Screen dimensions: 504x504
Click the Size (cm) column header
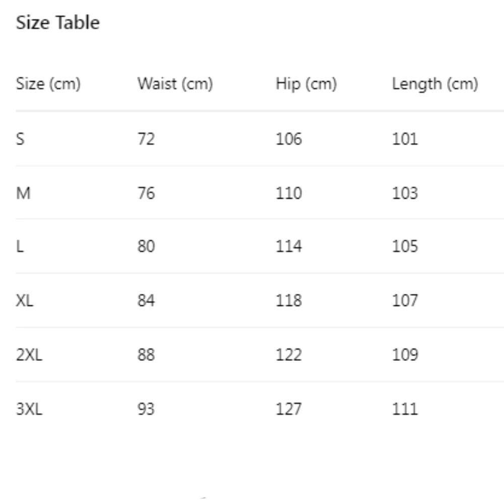click(48, 84)
